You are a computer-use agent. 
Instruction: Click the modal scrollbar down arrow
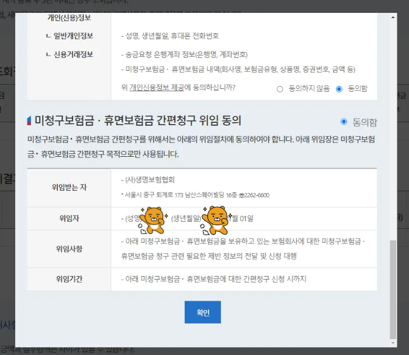[x=393, y=343]
